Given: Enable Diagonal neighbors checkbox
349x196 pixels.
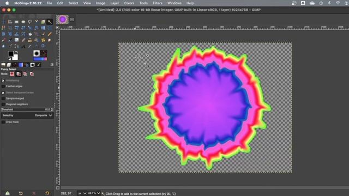Looking at the screenshot, I should coord(3,104).
